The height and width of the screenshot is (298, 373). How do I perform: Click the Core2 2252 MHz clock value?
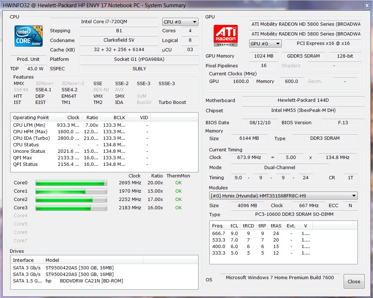tap(130, 200)
